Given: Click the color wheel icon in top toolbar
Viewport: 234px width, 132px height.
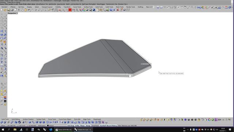Looking at the screenshot, I should 84,10.
